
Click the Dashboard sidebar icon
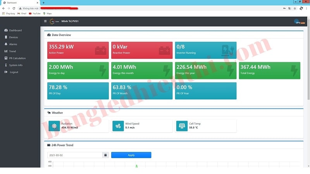point(6,31)
